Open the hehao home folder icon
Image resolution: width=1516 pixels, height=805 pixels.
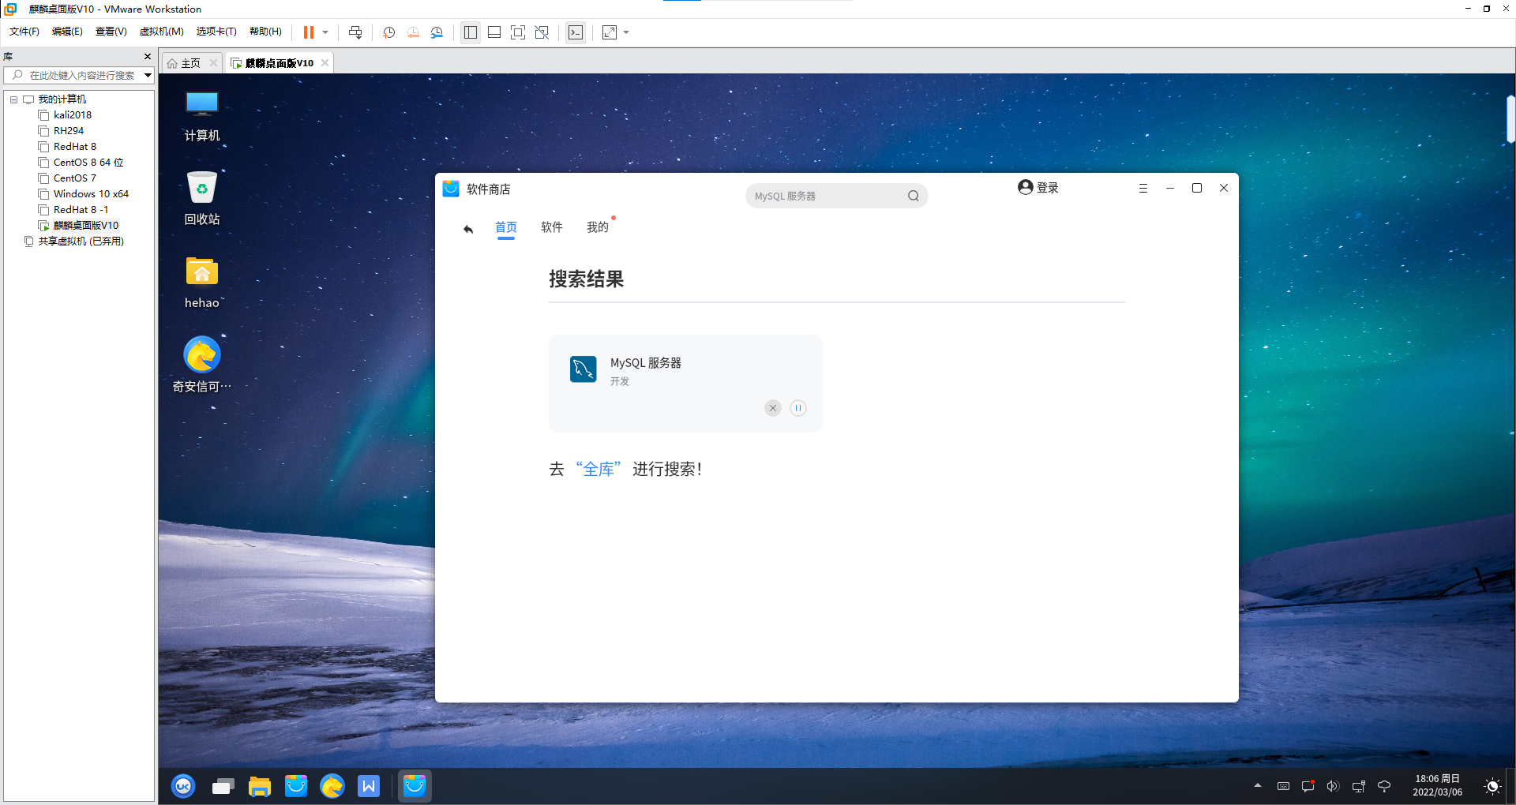click(x=202, y=283)
